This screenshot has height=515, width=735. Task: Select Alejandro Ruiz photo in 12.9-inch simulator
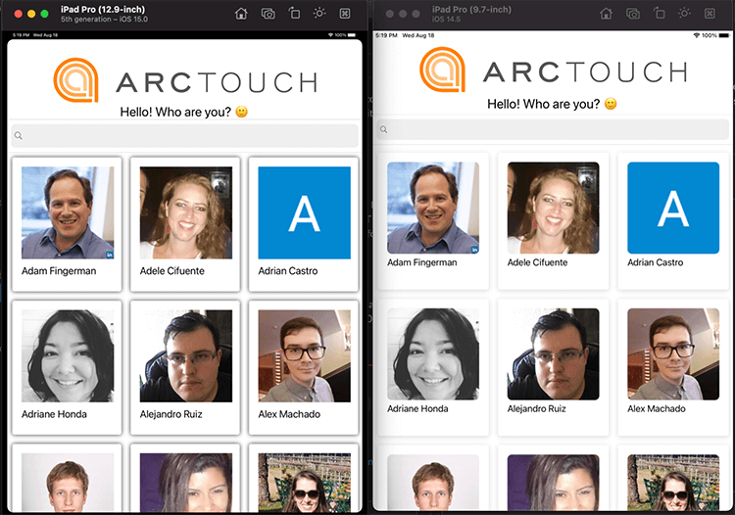tap(185, 355)
